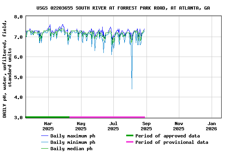Viewport: 230px width, 153px height.
Task: Click legend text 'Period of approved data'
Action: click(168, 136)
